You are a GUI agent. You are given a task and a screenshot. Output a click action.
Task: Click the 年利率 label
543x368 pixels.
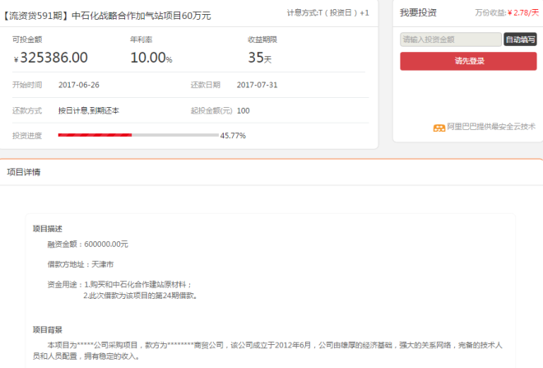[x=141, y=40]
